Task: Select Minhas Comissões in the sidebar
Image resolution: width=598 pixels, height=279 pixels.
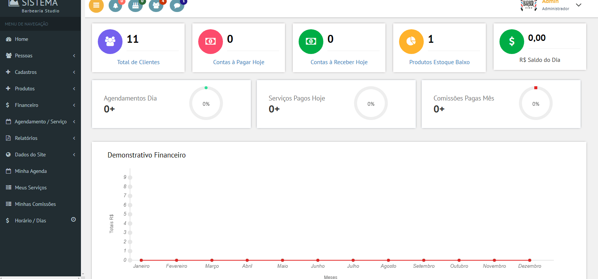Action: [35, 204]
